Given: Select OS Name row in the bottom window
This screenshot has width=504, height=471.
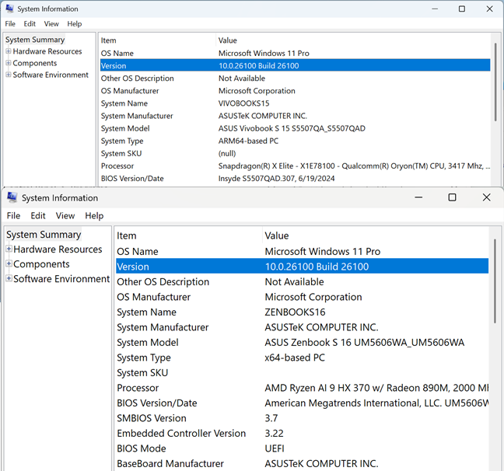Looking at the screenshot, I should click(302, 251).
